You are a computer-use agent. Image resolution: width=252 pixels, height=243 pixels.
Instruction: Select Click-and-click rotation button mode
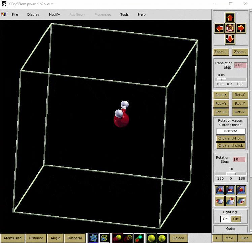click(230, 146)
